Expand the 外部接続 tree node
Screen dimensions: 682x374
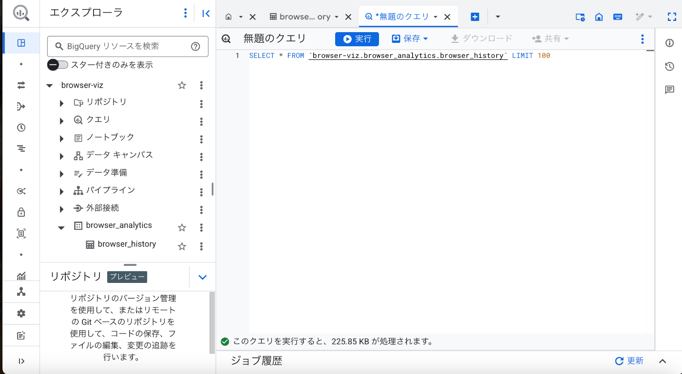61,209
